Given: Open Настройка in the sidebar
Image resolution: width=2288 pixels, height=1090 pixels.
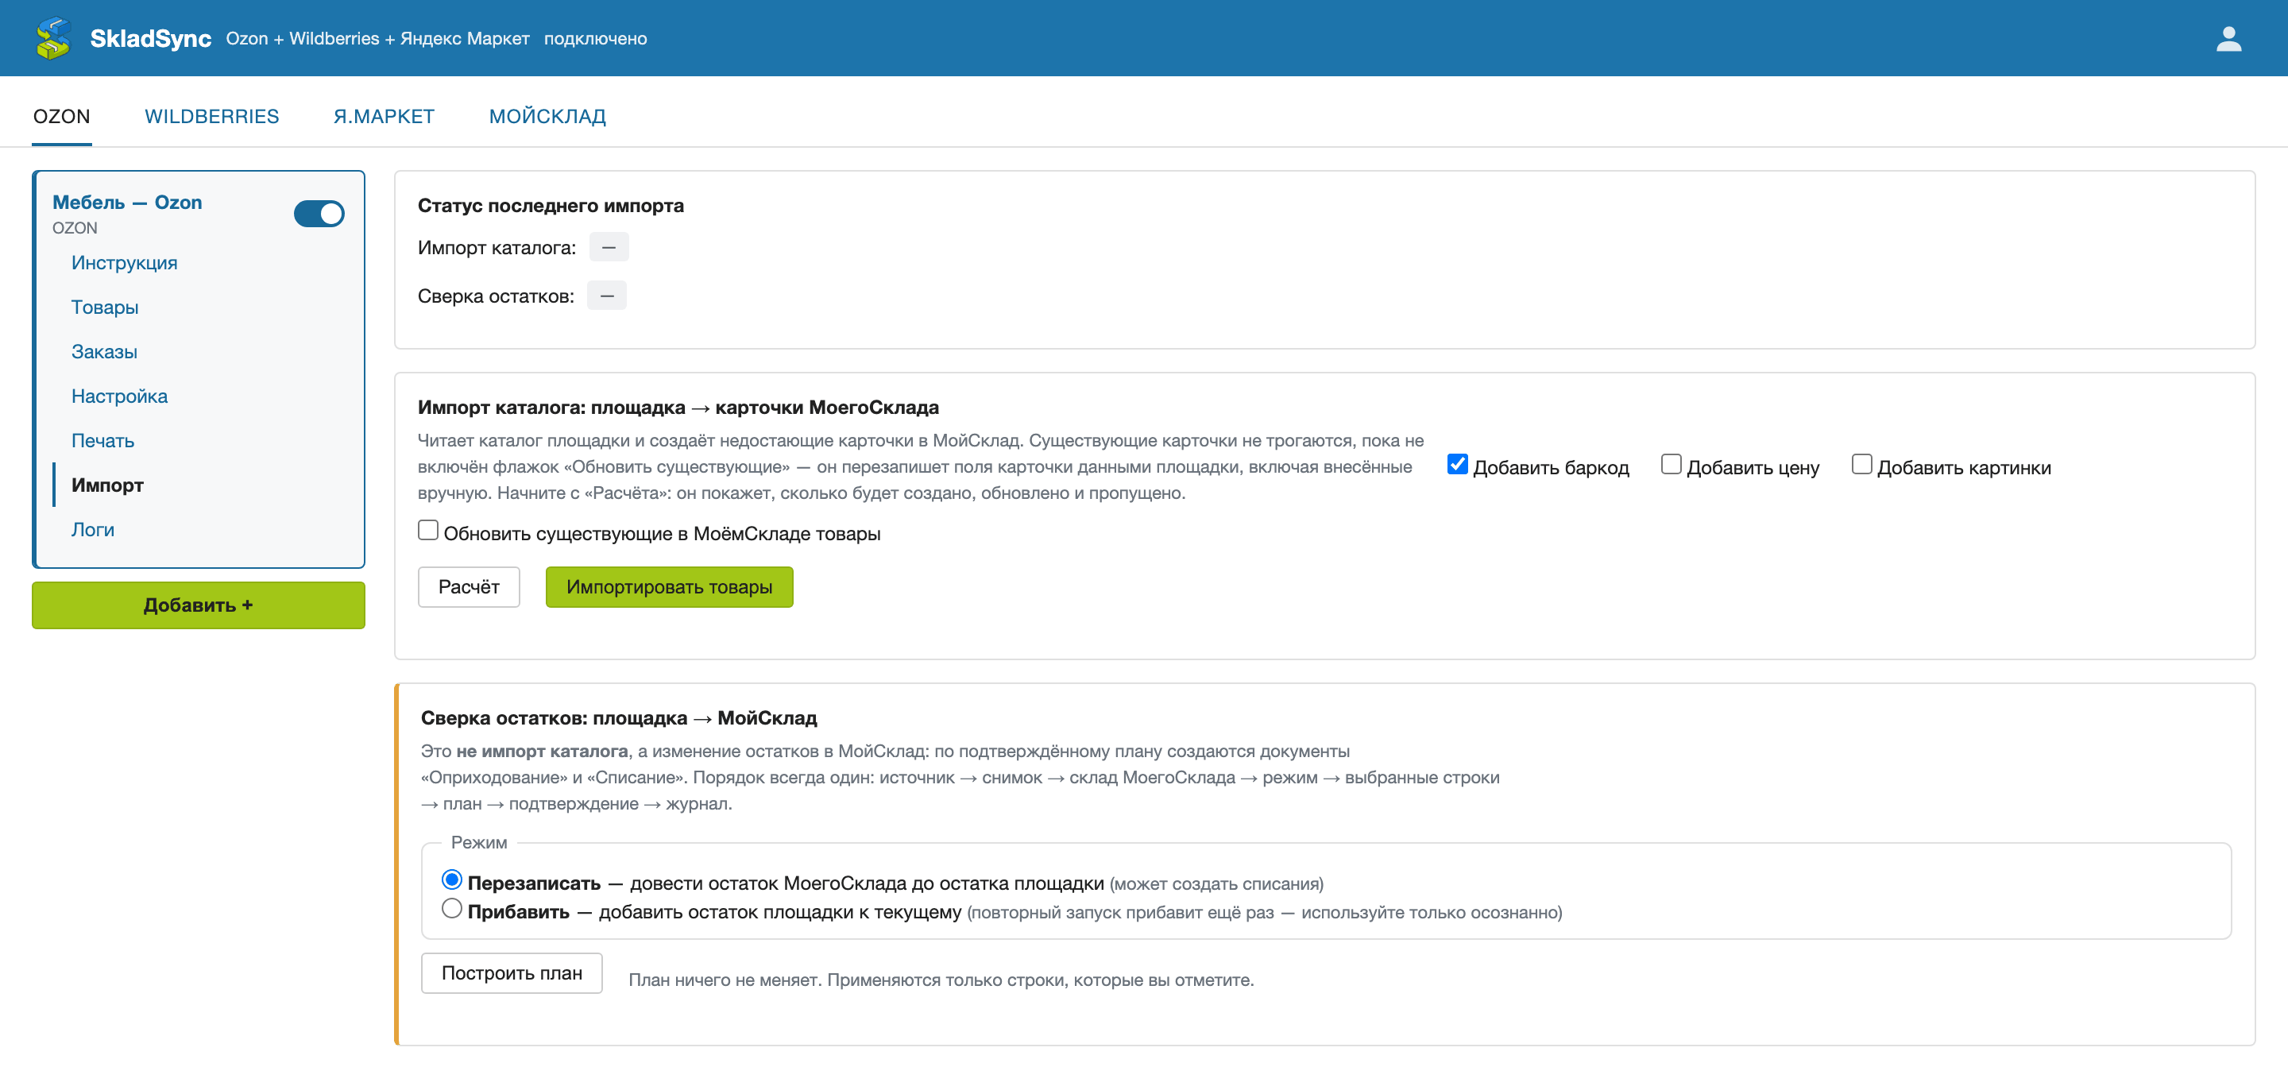Looking at the screenshot, I should [x=119, y=396].
